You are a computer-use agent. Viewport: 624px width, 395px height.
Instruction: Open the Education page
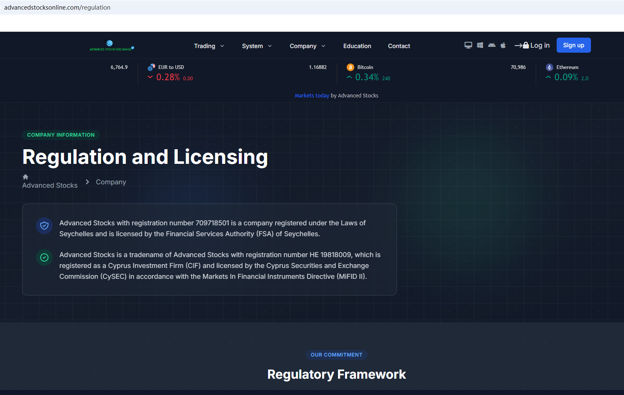tap(357, 46)
